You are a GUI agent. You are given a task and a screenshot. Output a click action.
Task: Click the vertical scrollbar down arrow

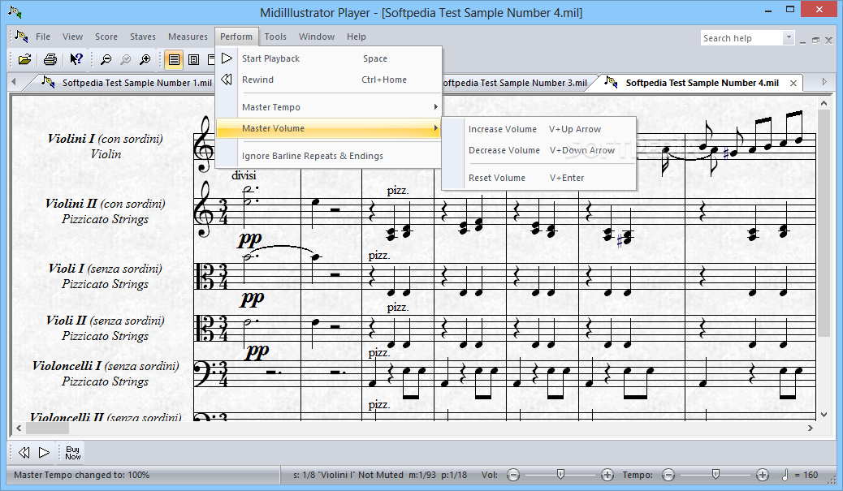click(824, 415)
